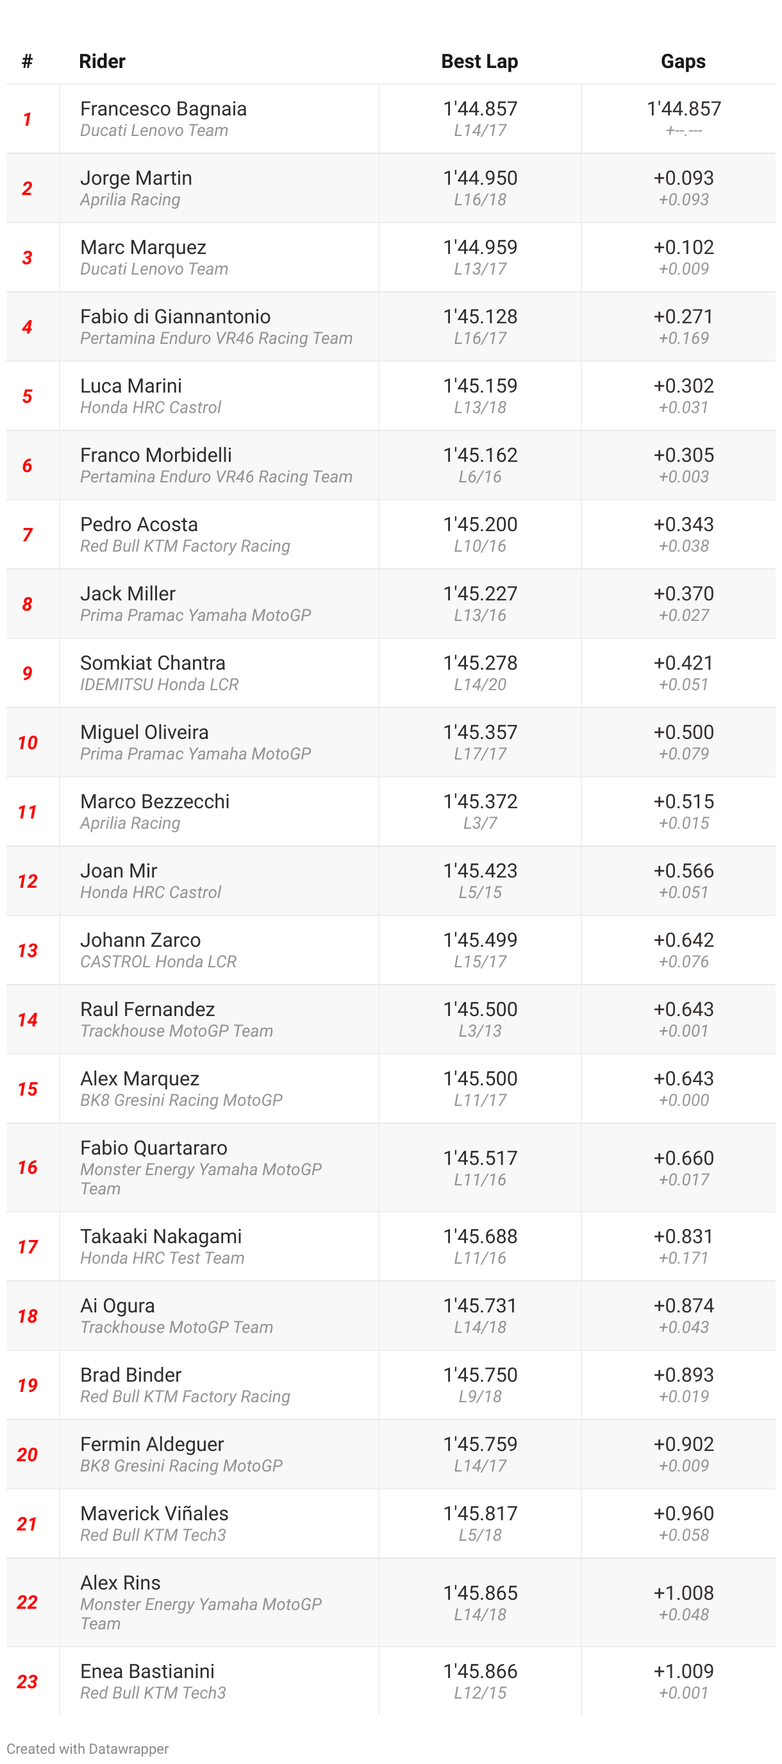The image size is (782, 1764).
Task: Click Brad Binder's rider name
Action: (x=131, y=1375)
